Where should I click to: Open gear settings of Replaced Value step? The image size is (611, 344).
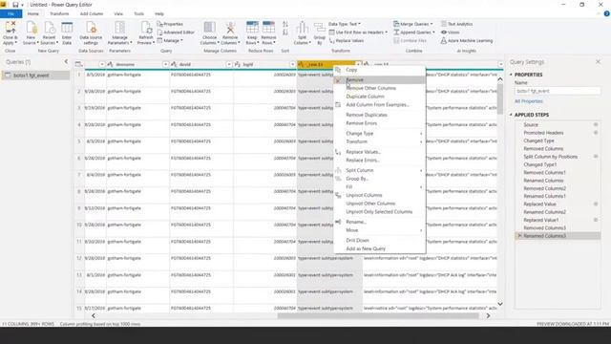(x=596, y=204)
